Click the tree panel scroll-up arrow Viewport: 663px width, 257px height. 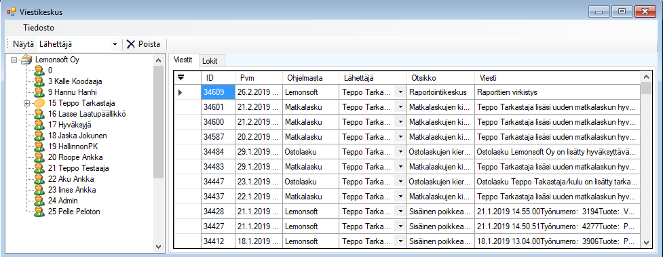tap(159, 60)
